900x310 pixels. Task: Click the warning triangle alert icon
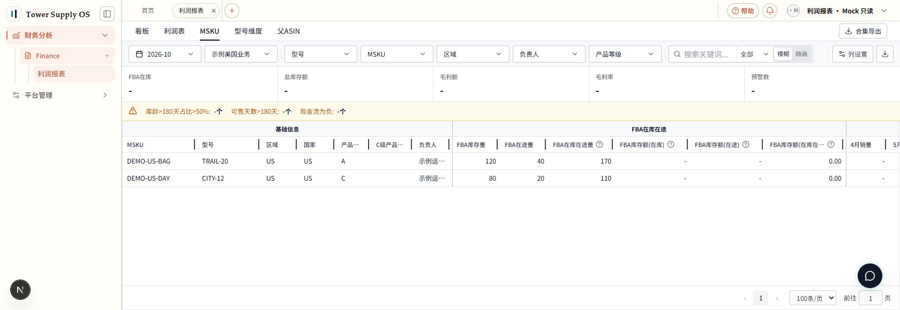pyautogui.click(x=133, y=111)
